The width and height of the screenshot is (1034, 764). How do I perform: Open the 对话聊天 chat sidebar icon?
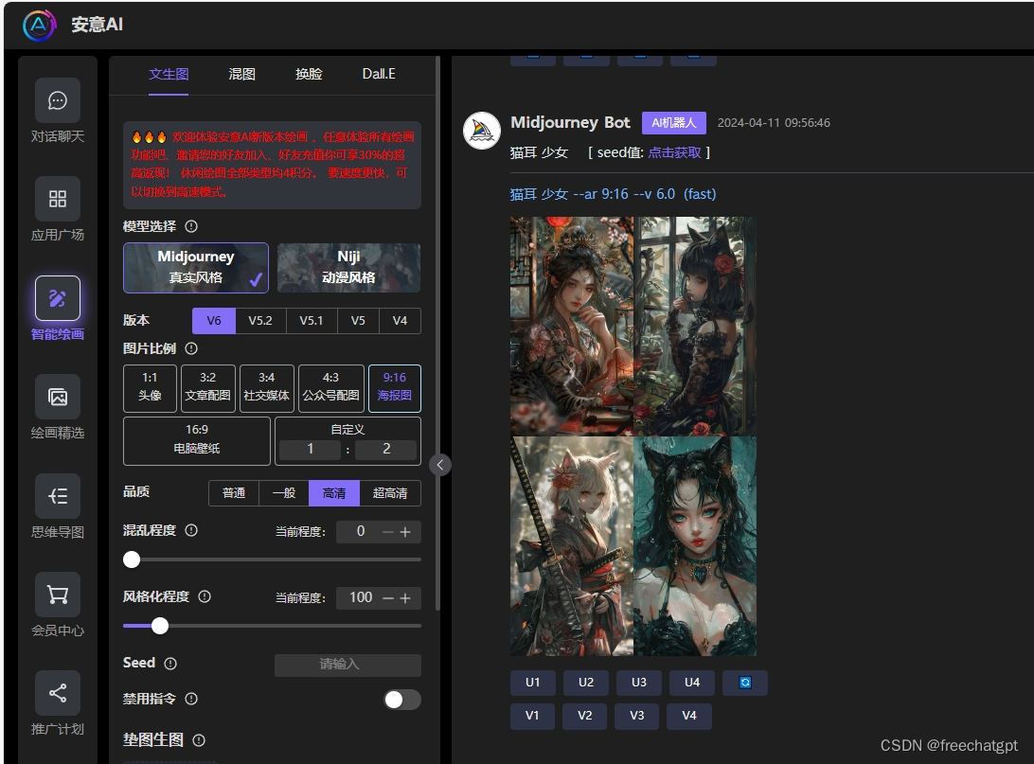click(58, 100)
